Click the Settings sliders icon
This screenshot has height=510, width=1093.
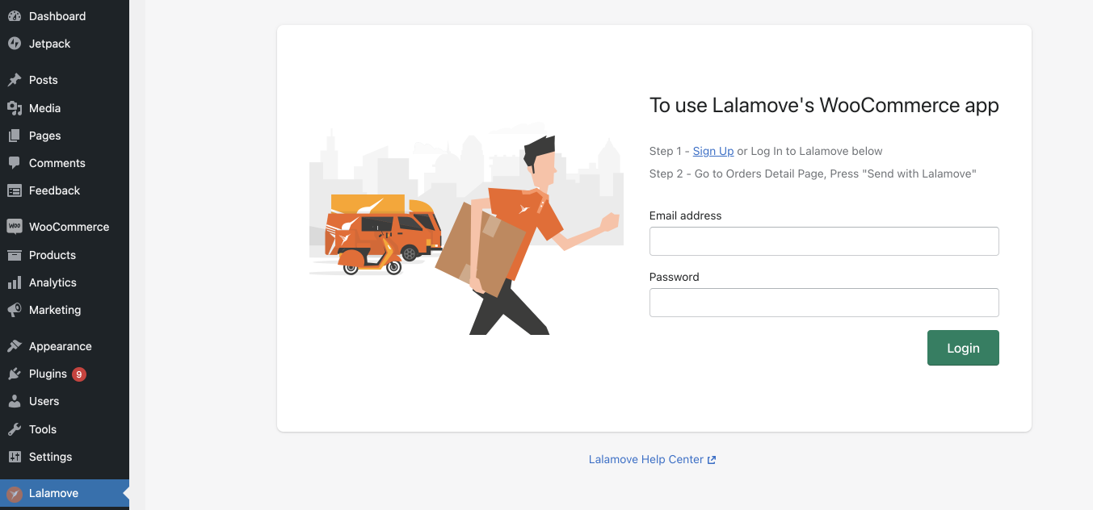(x=15, y=457)
